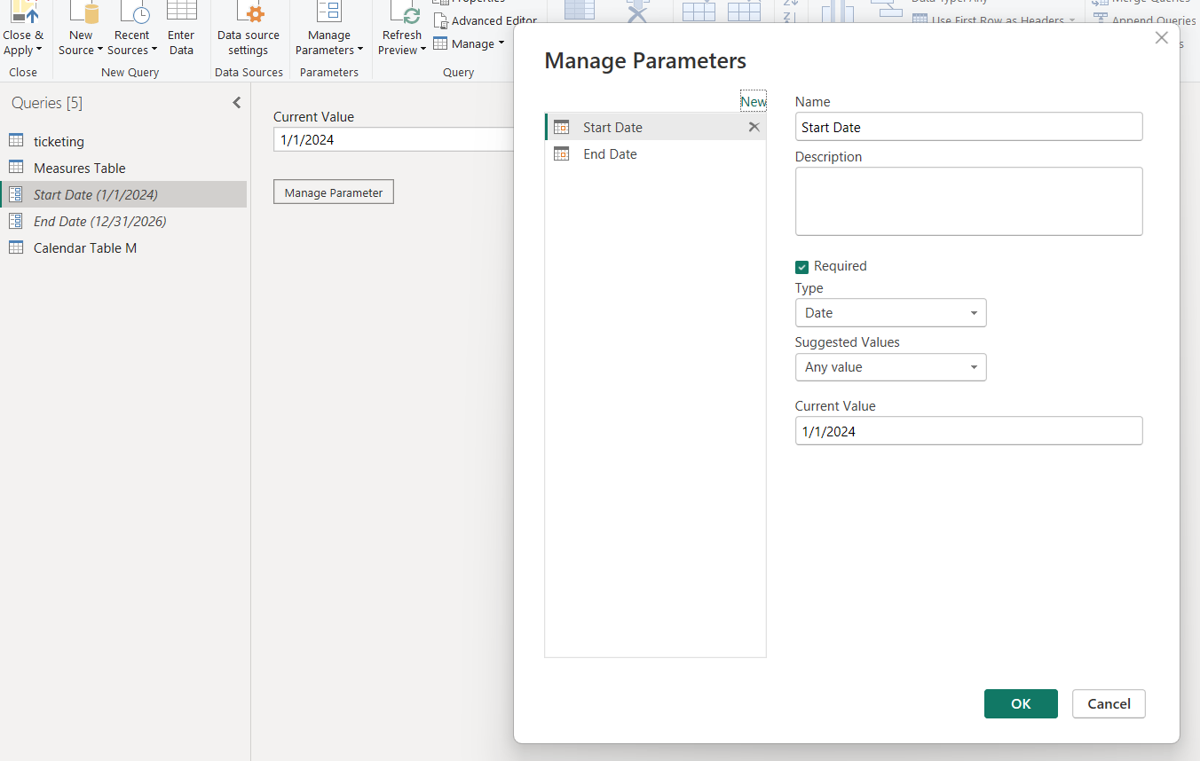1200x761 pixels.
Task: Select Start Date in the parameter list
Action: tap(655, 127)
